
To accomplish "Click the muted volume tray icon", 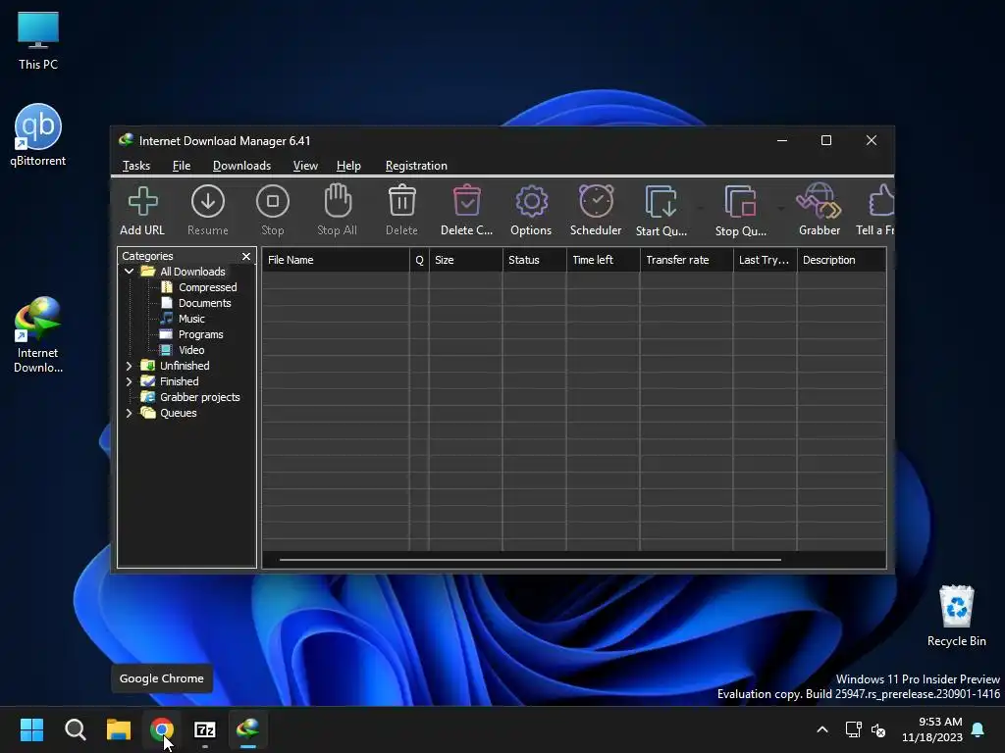I will (878, 729).
